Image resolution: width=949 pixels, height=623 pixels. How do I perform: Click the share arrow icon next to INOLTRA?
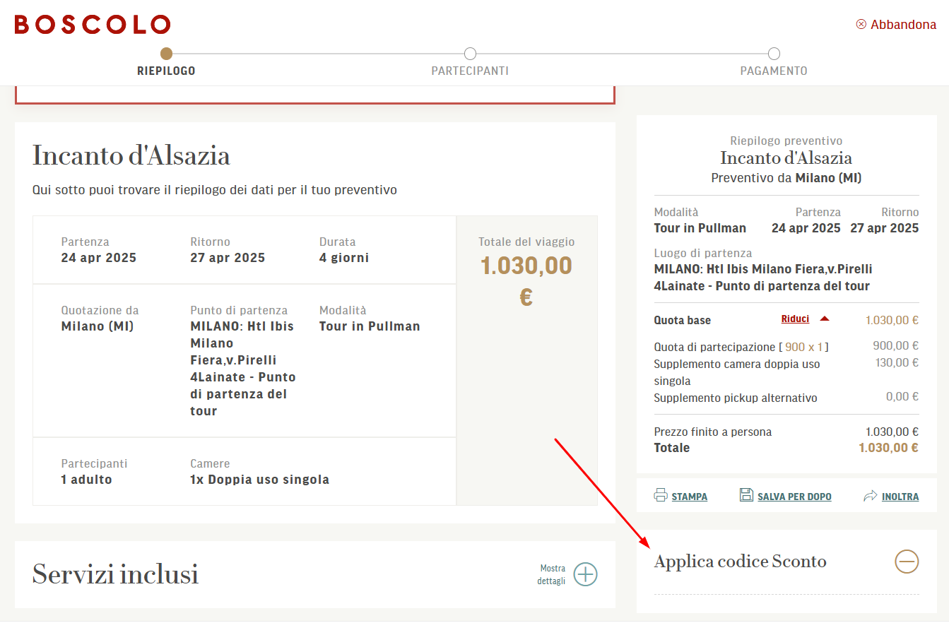click(869, 494)
